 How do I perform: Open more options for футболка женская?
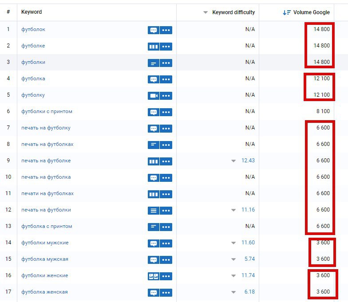pos(166,293)
